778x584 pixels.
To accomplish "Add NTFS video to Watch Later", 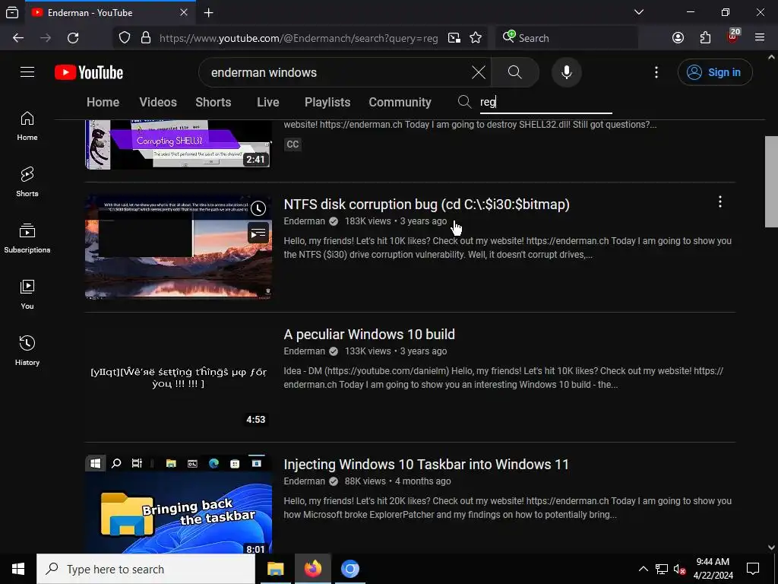I will (258, 208).
